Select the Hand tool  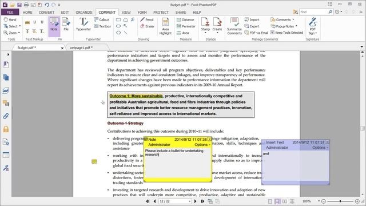tap(10, 19)
